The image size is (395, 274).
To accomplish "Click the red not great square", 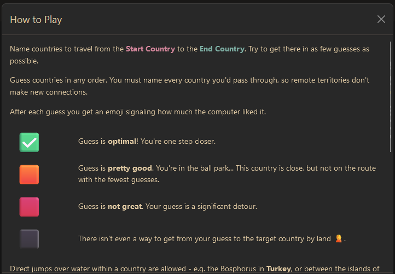I will click(29, 207).
